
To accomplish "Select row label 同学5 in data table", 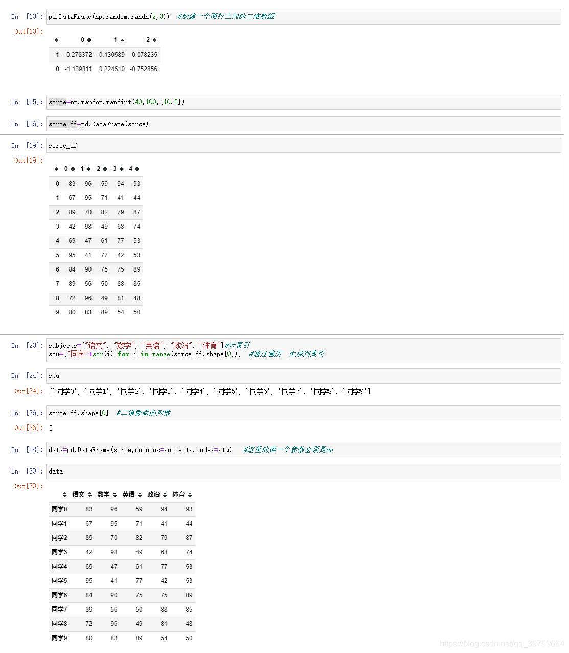I will point(59,581).
